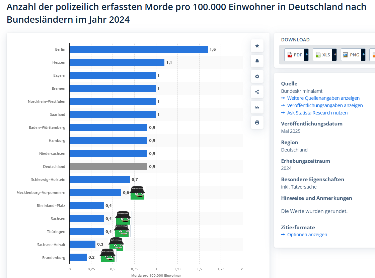The image size is (375, 278).
Task: Click the bell notification icon
Action: pyautogui.click(x=257, y=61)
